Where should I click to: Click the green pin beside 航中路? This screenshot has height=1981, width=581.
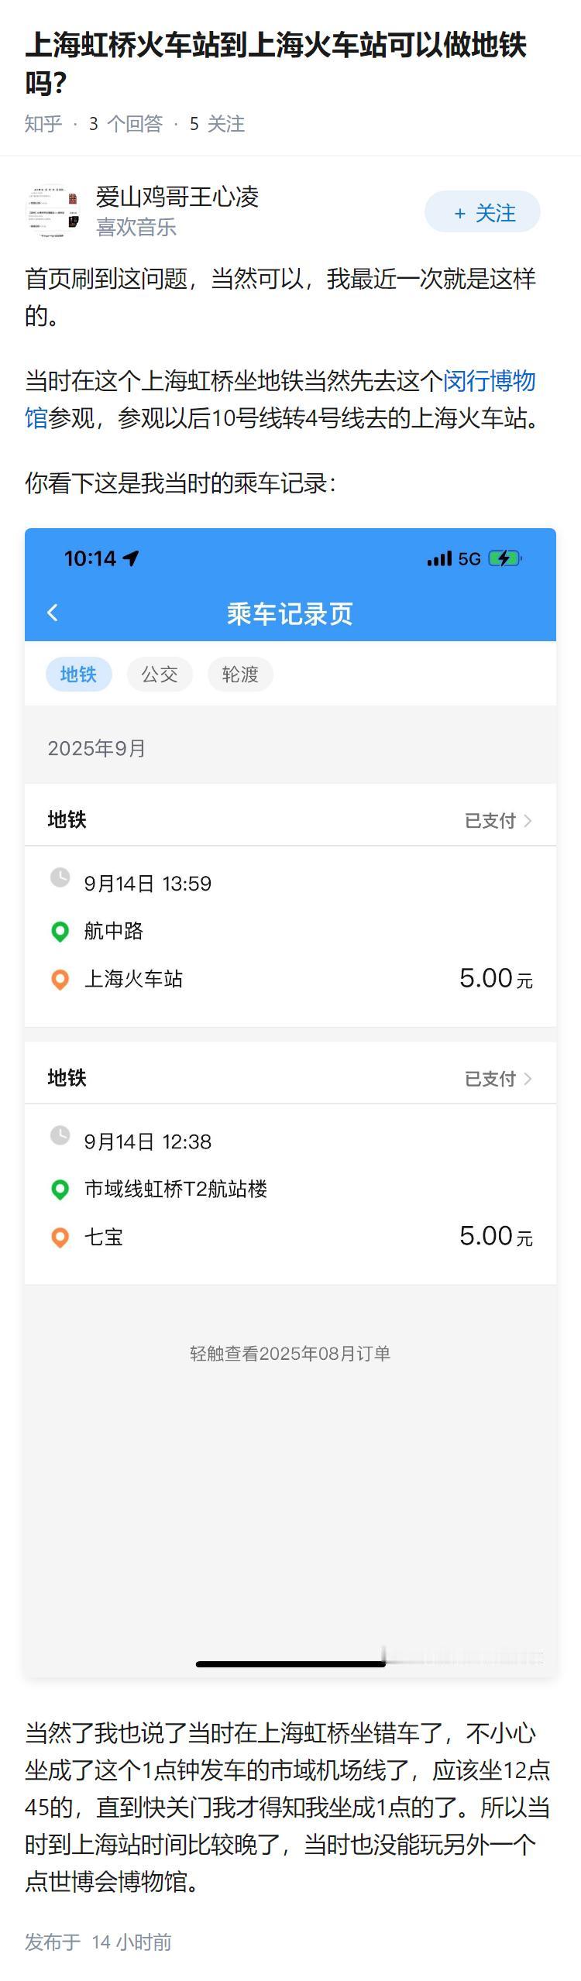(60, 931)
